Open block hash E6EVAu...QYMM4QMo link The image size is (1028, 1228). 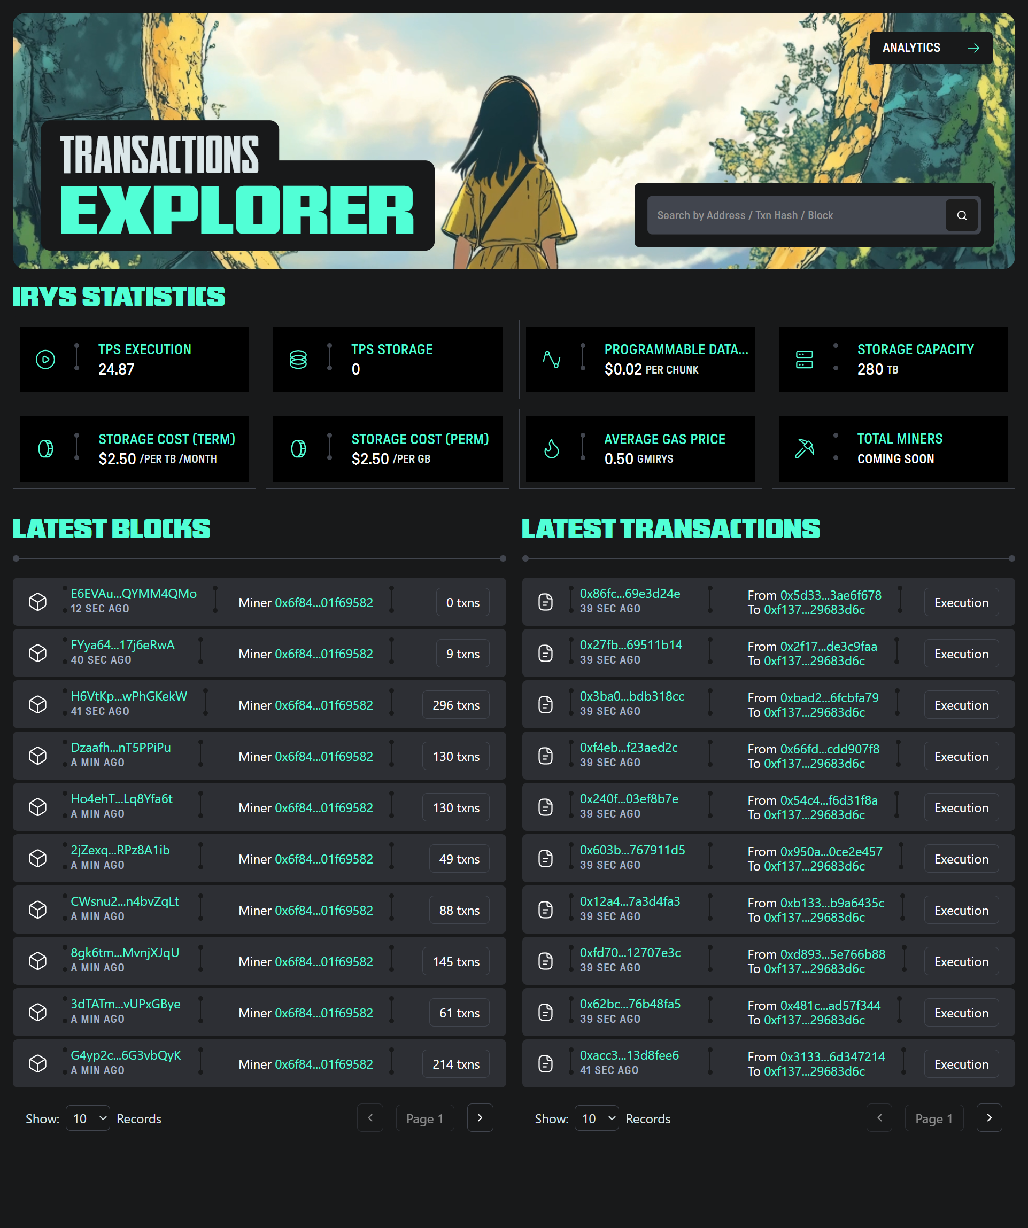click(x=134, y=594)
